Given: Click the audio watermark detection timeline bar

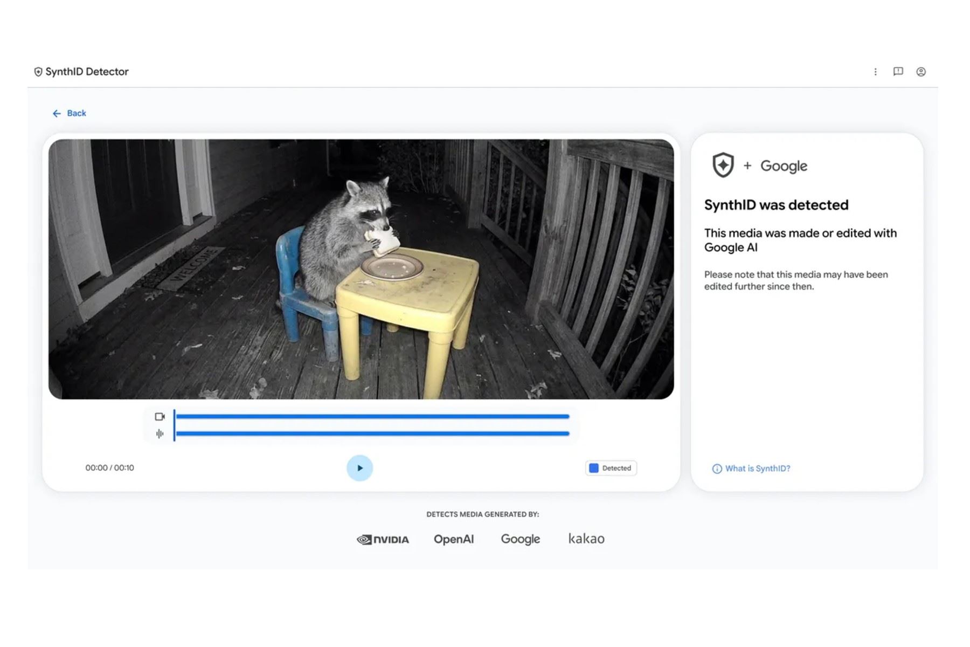Looking at the screenshot, I should [372, 433].
